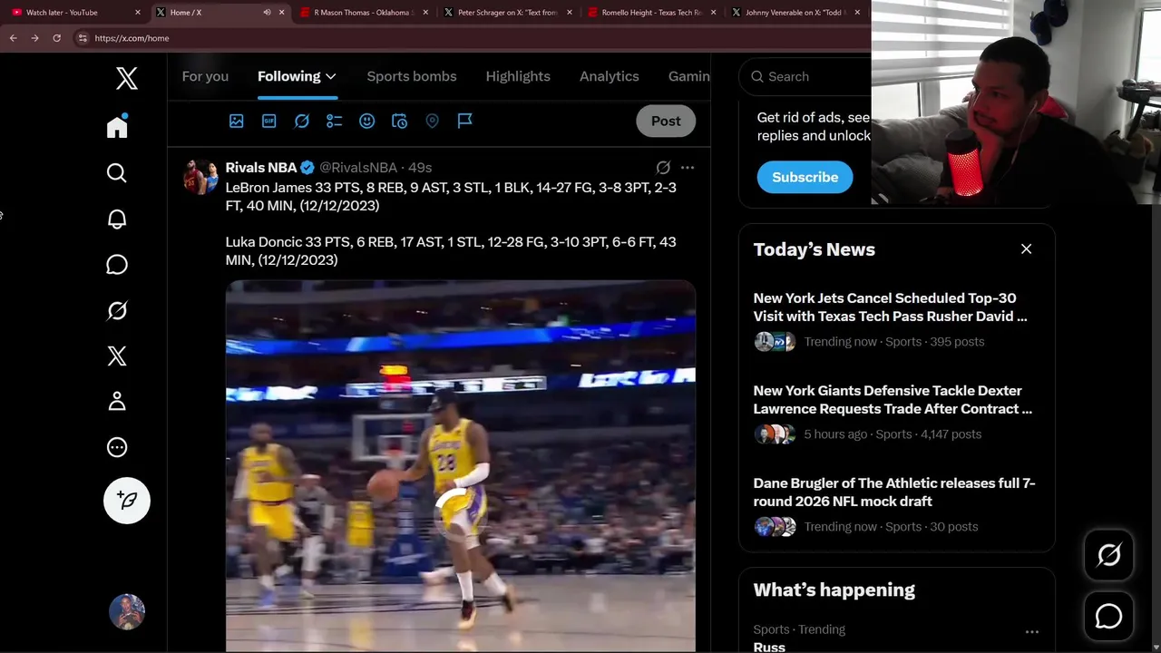The height and width of the screenshot is (653, 1161).
Task: Switch to Analytics tab
Action: 610,76
